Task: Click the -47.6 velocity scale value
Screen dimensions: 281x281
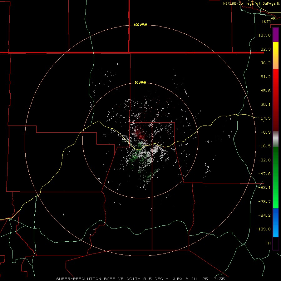Action: [264, 174]
